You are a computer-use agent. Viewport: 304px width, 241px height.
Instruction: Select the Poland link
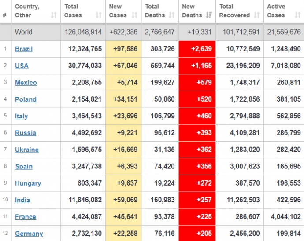coord(26,99)
